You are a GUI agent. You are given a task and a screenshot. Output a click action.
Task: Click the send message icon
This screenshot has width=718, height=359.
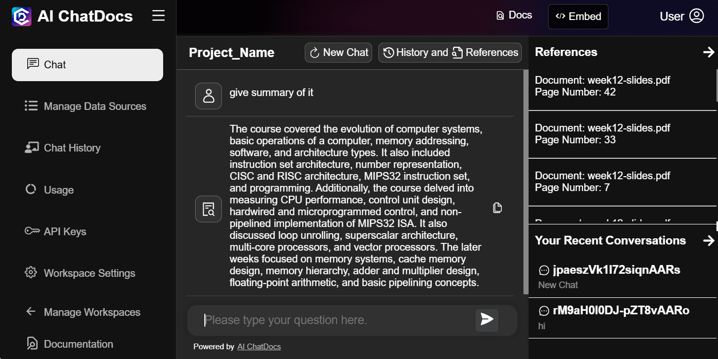point(486,319)
